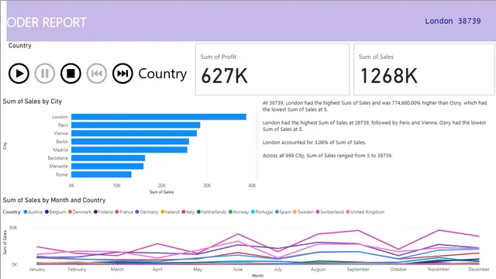Filter line chart by Austria legend dot
Viewport: 496px width, 279px height.
click(x=26, y=212)
